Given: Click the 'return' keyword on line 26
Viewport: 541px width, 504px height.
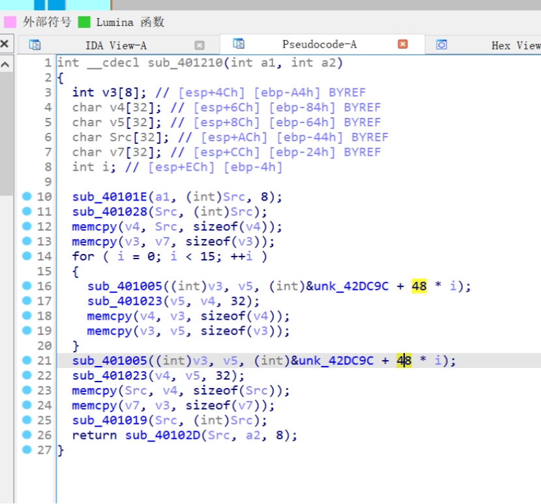Looking at the screenshot, I should [95, 436].
